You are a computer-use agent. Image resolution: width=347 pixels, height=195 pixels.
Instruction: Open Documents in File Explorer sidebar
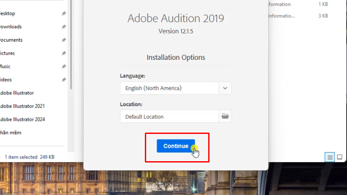point(11,40)
